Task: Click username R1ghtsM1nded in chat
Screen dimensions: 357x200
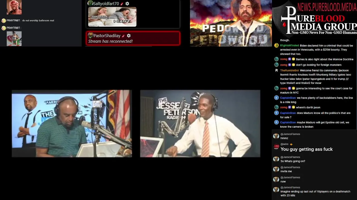Action: coord(290,46)
